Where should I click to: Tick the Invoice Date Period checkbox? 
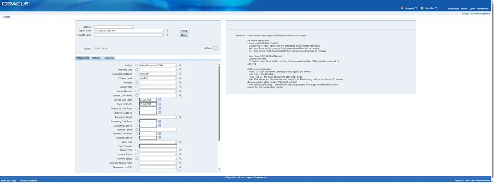[x=137, y=95]
